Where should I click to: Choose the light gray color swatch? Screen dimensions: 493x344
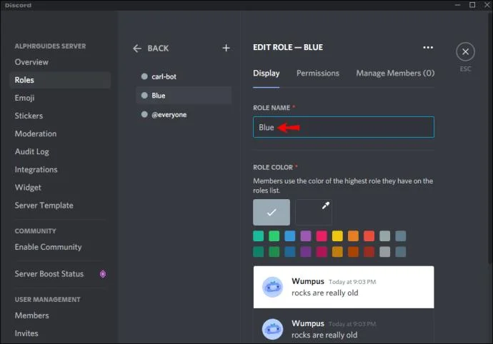(385, 236)
